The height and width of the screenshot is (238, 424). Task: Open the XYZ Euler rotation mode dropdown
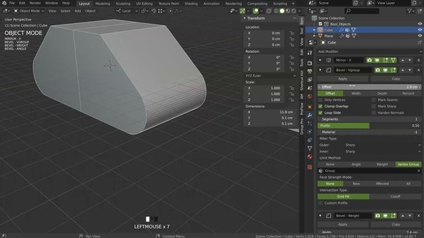pyautogui.click(x=270, y=76)
